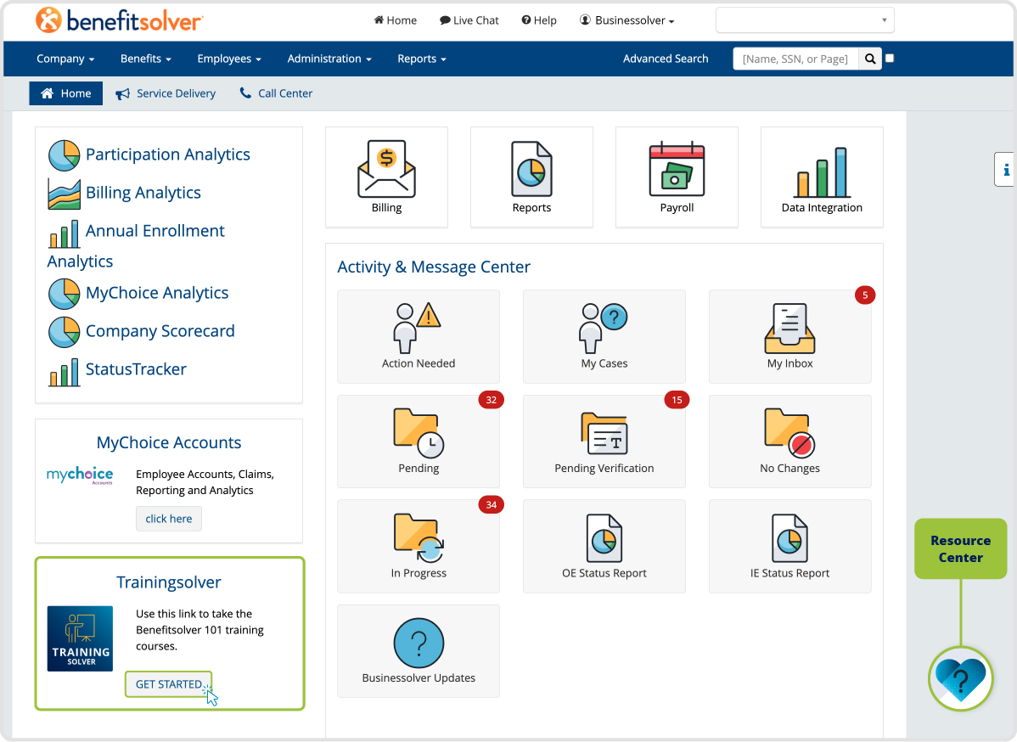Click the MyChoice Analytics pie icon
The width and height of the screenshot is (1017, 742).
point(65,294)
